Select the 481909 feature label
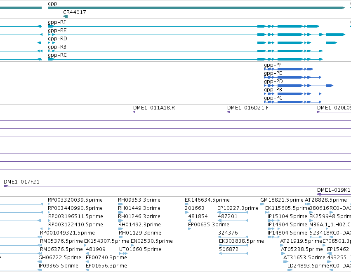This screenshot has height=272, width=351. click(96, 249)
